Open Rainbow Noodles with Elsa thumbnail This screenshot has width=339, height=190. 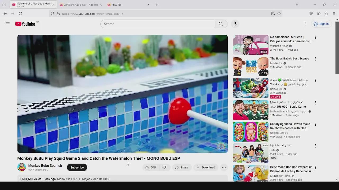(251, 132)
